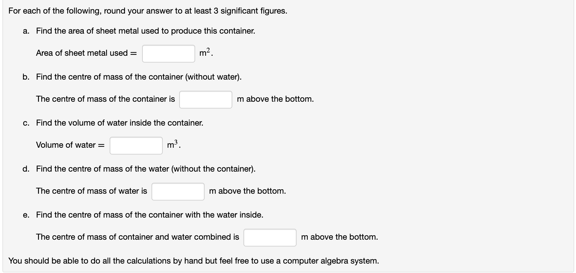Click the computer algebra system note
Image resolution: width=576 pixels, height=273 pixels.
click(193, 261)
